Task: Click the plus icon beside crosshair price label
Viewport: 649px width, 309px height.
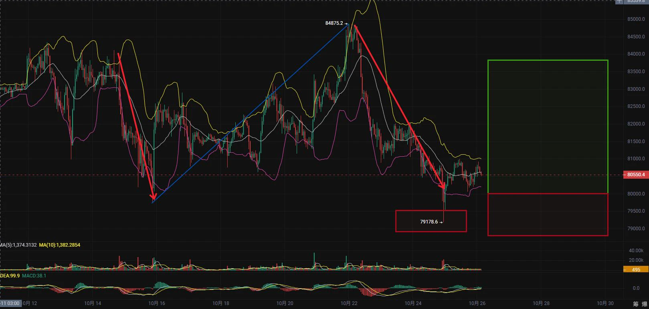Action: 619,1
